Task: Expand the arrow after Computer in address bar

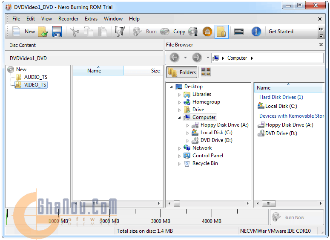Action: (252, 58)
